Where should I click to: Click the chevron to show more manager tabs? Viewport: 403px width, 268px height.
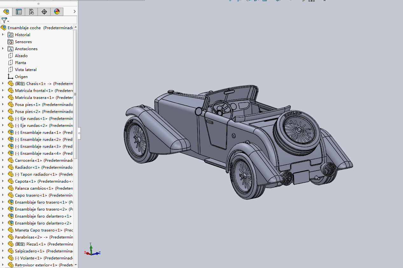(74, 12)
